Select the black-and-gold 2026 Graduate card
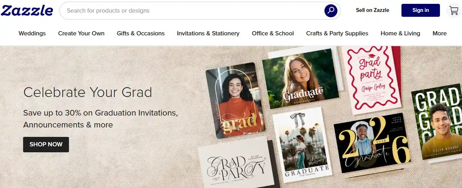The height and width of the screenshot is (188, 462). pyautogui.click(x=372, y=144)
